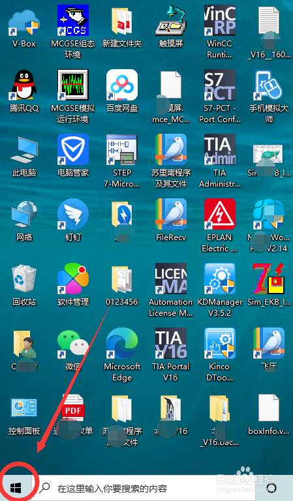Open 腾讯QQ penguin icon
Image resolution: width=293 pixels, height=501 pixels.
tap(23, 85)
